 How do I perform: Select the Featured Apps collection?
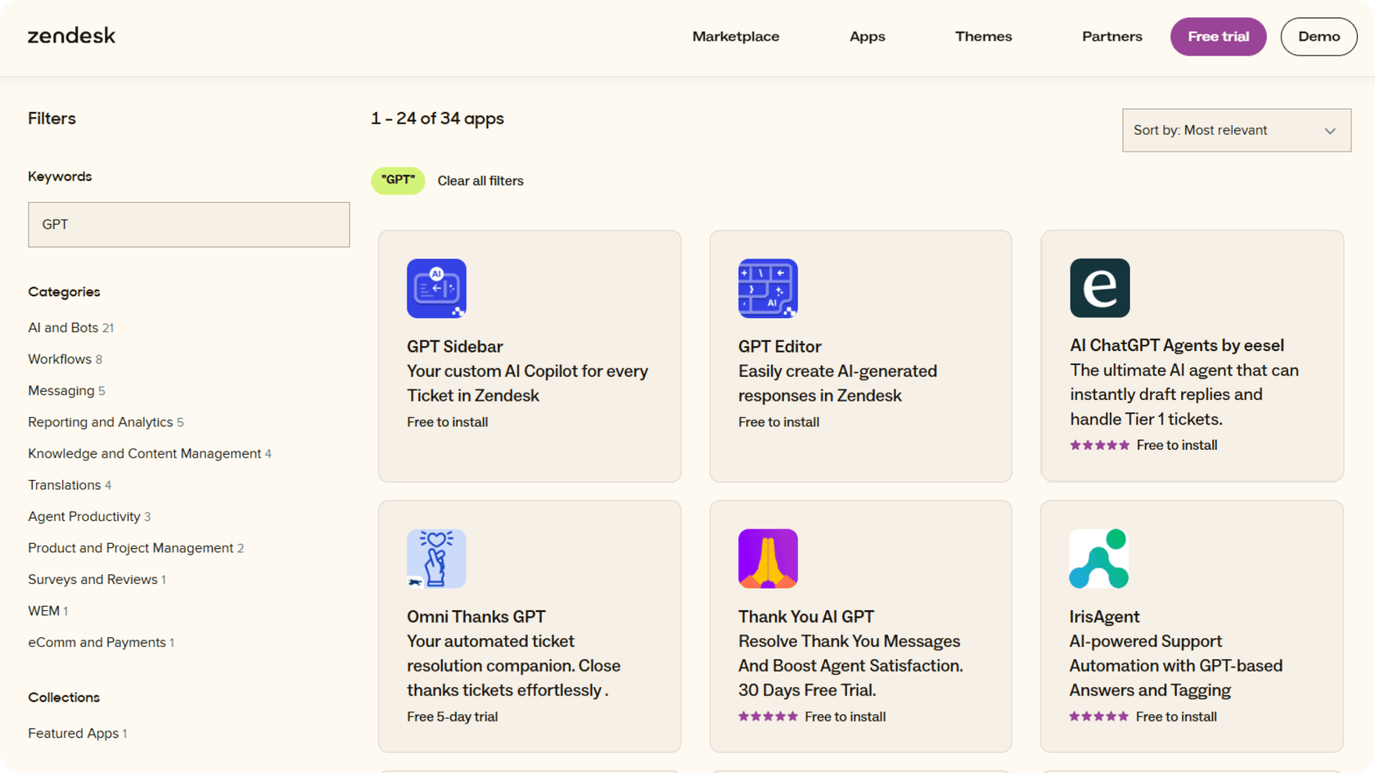(x=72, y=733)
